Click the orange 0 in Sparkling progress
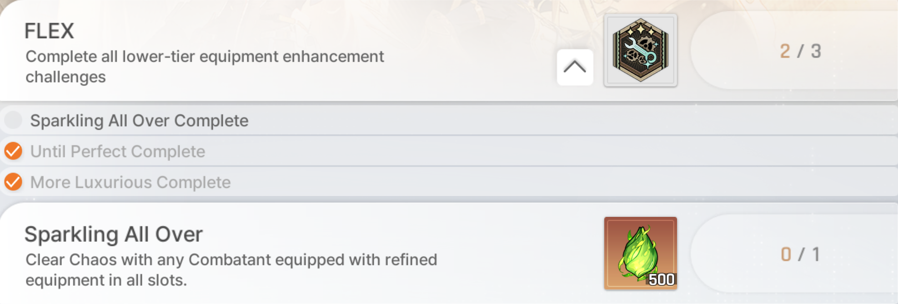 click(x=786, y=255)
